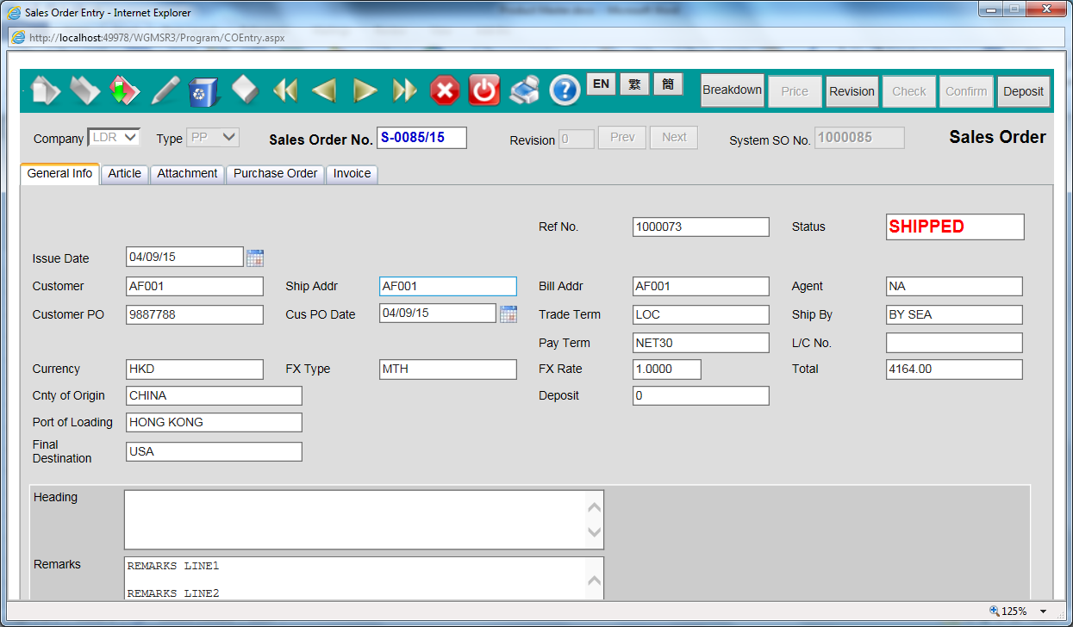Click the FX Type field MTH

tap(448, 369)
